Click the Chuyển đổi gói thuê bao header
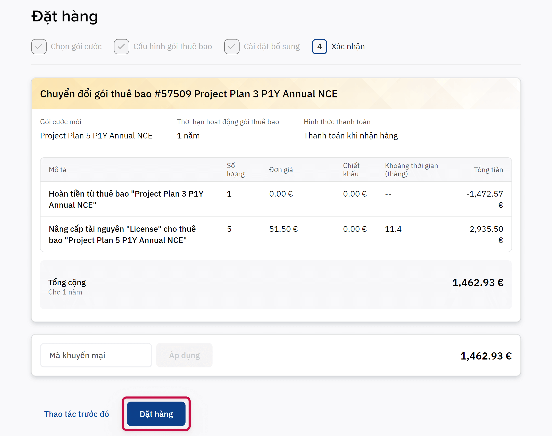Screen dimensions: 552x436 tap(189, 94)
